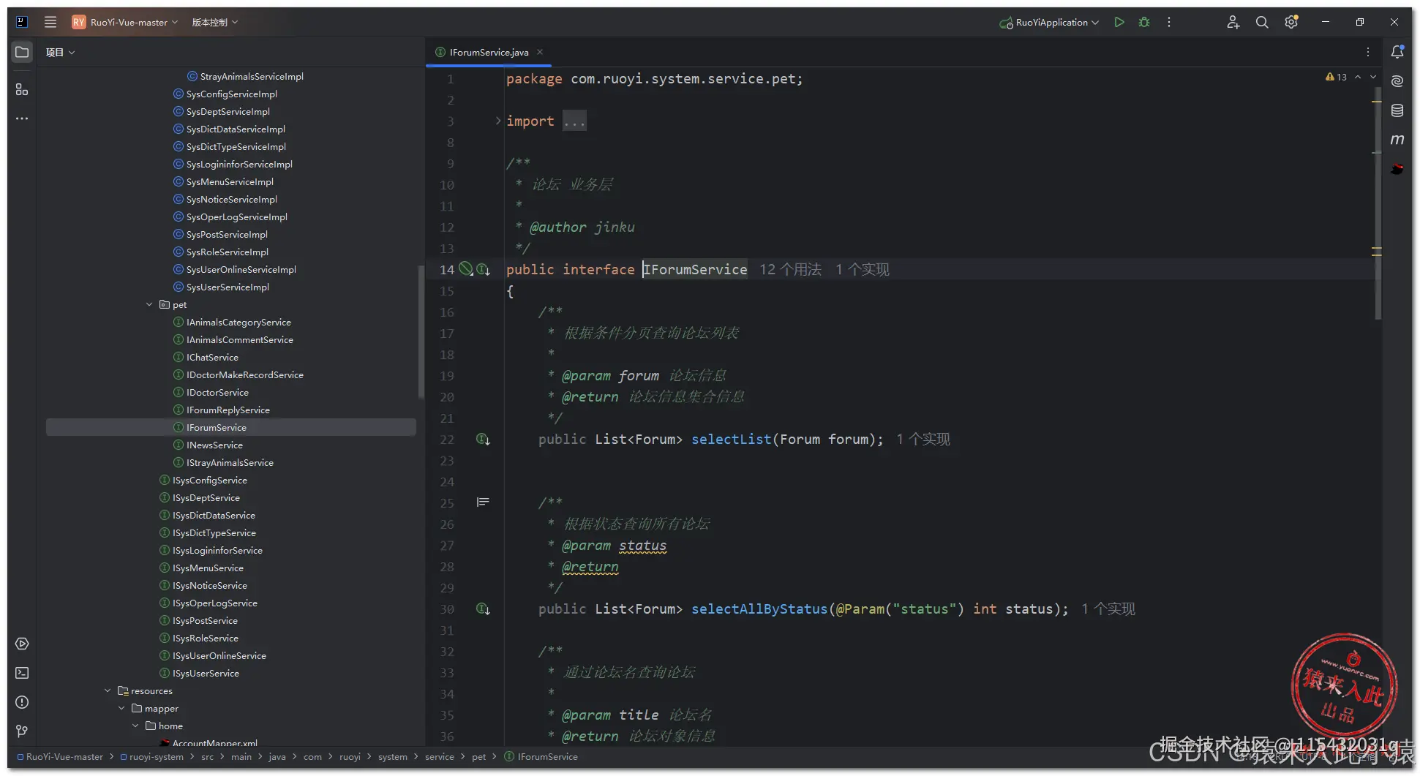Click the gutter implementation icon on line 22
Image resolution: width=1420 pixels, height=776 pixels.
pos(484,440)
